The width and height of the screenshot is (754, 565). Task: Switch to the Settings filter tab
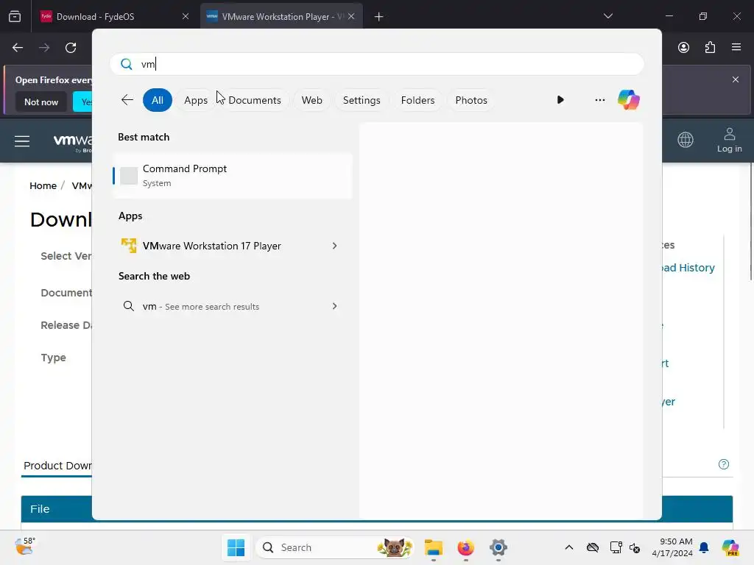(362, 100)
